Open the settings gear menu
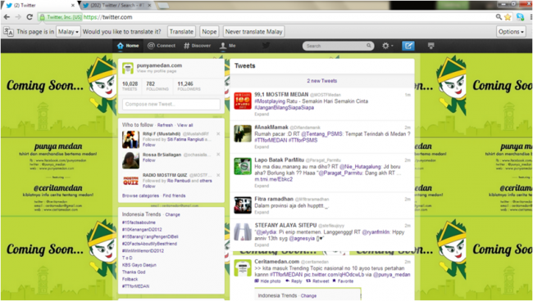 point(387,46)
